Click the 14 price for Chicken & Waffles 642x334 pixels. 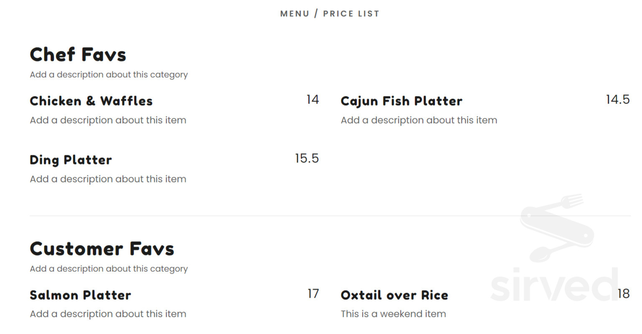312,99
